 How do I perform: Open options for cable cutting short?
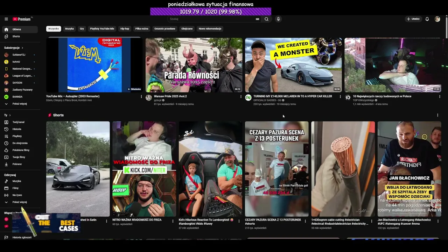click(x=372, y=221)
